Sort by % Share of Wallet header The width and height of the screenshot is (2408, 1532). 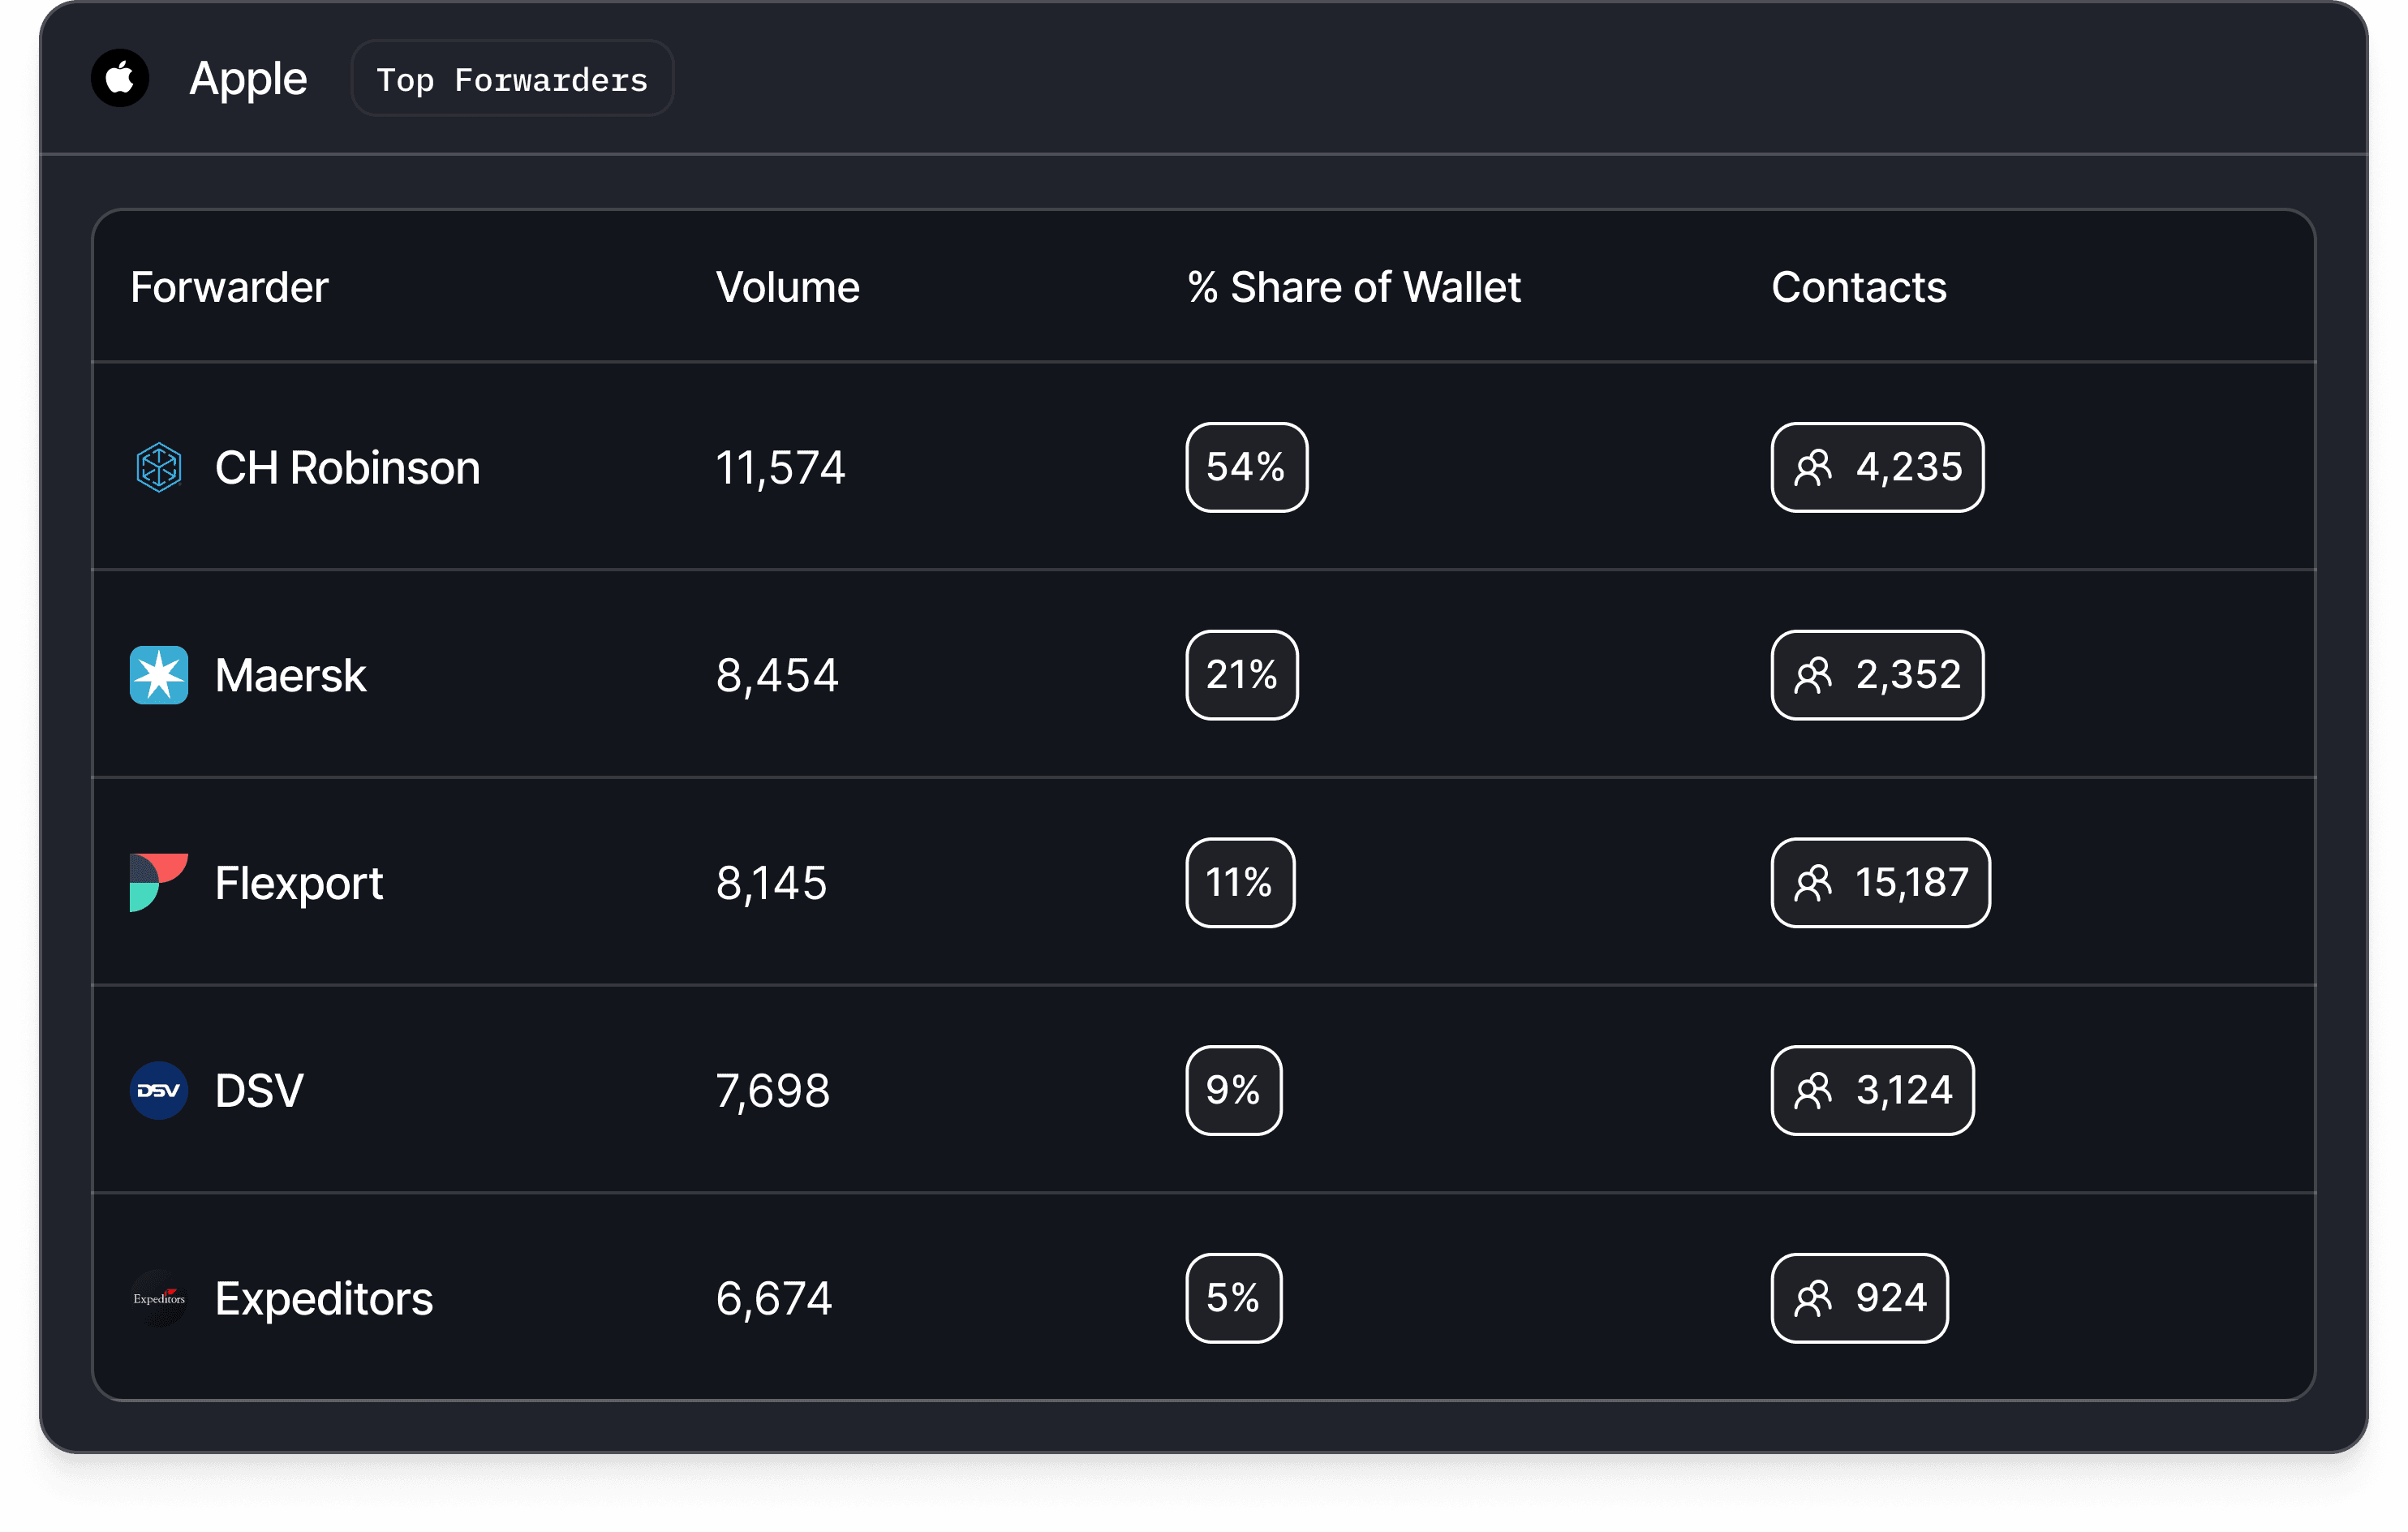(1354, 287)
